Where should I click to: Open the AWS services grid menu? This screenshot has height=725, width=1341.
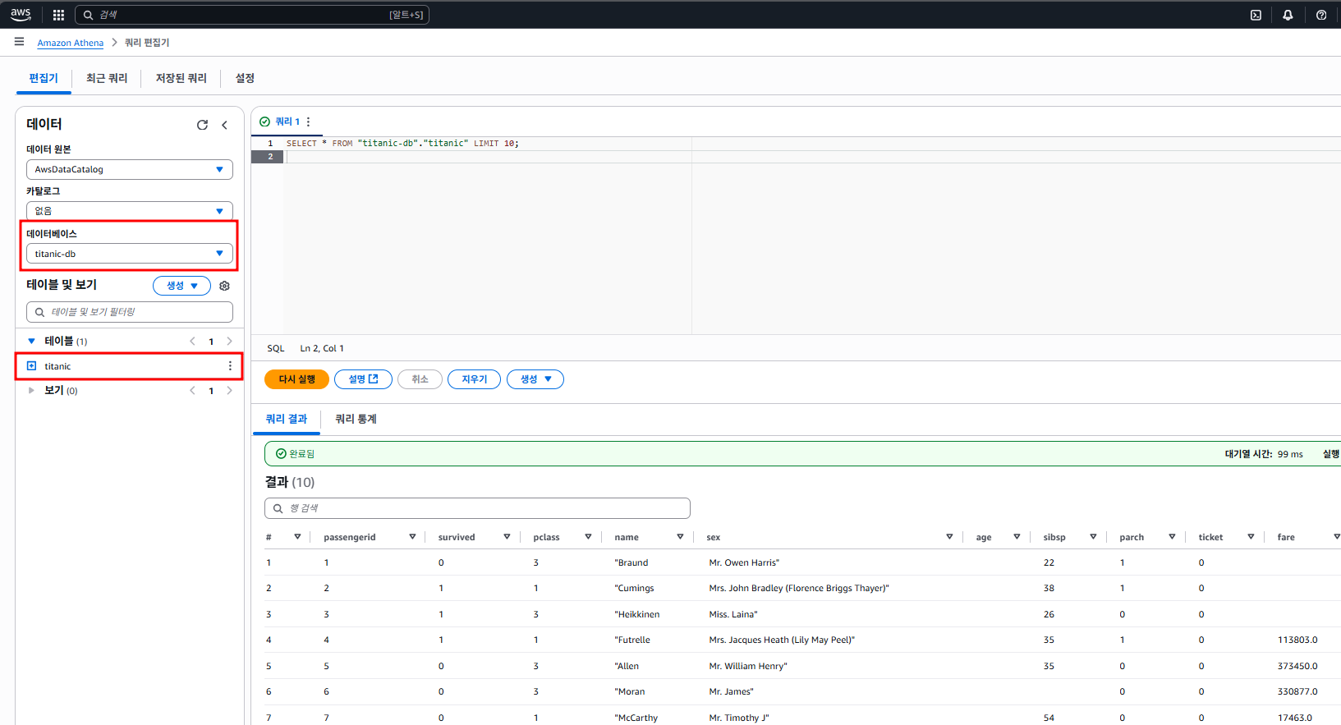(58, 15)
